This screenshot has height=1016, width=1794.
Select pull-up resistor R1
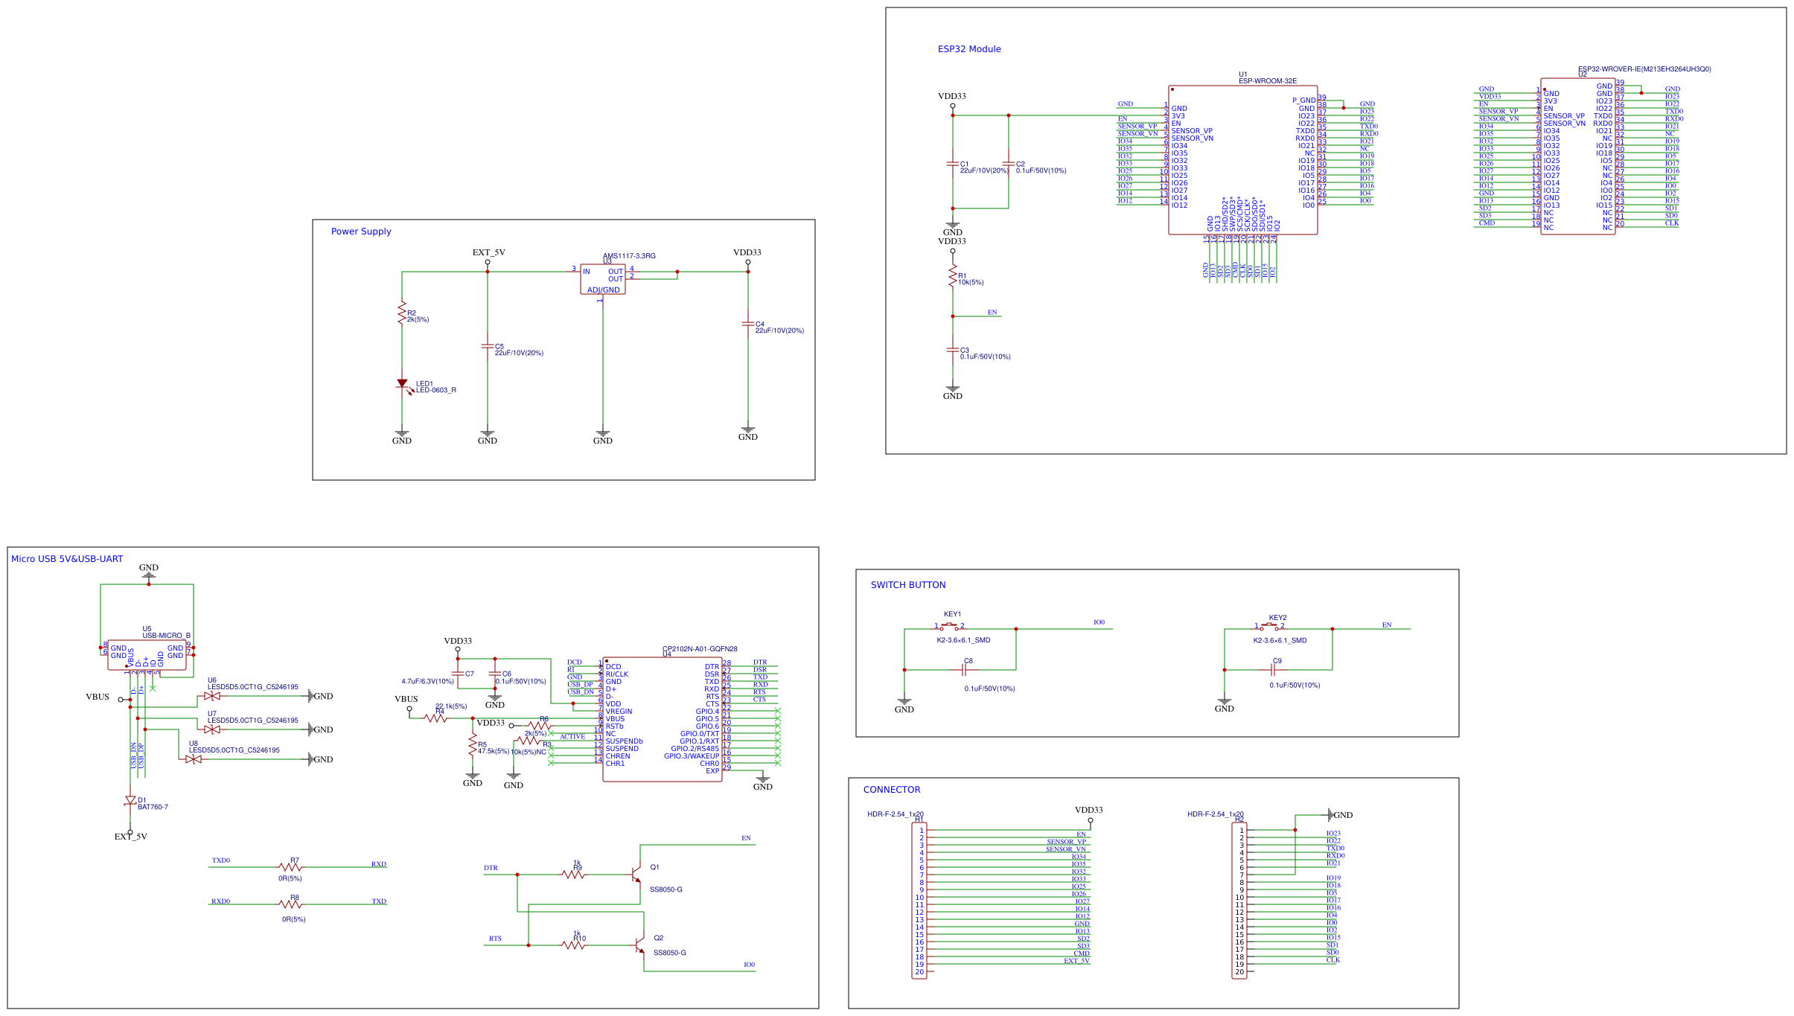click(953, 277)
